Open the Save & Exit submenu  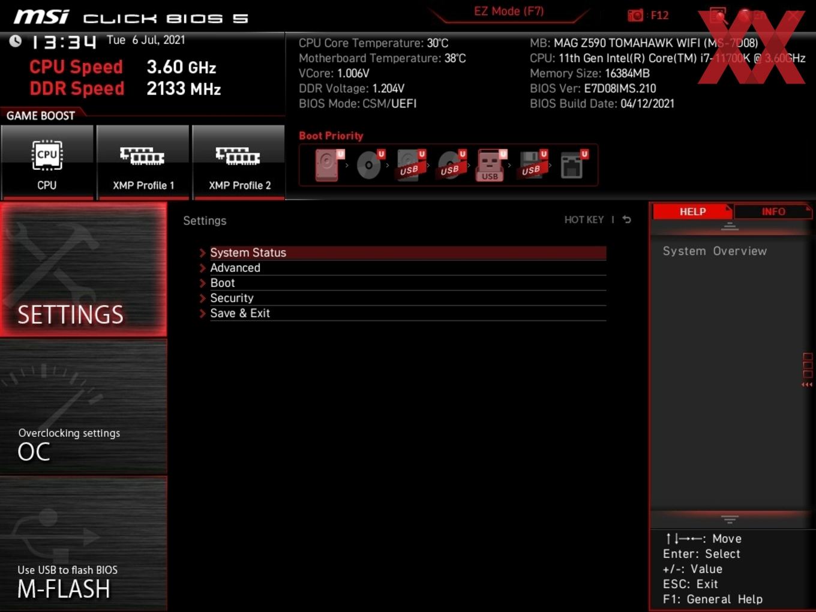click(403, 313)
